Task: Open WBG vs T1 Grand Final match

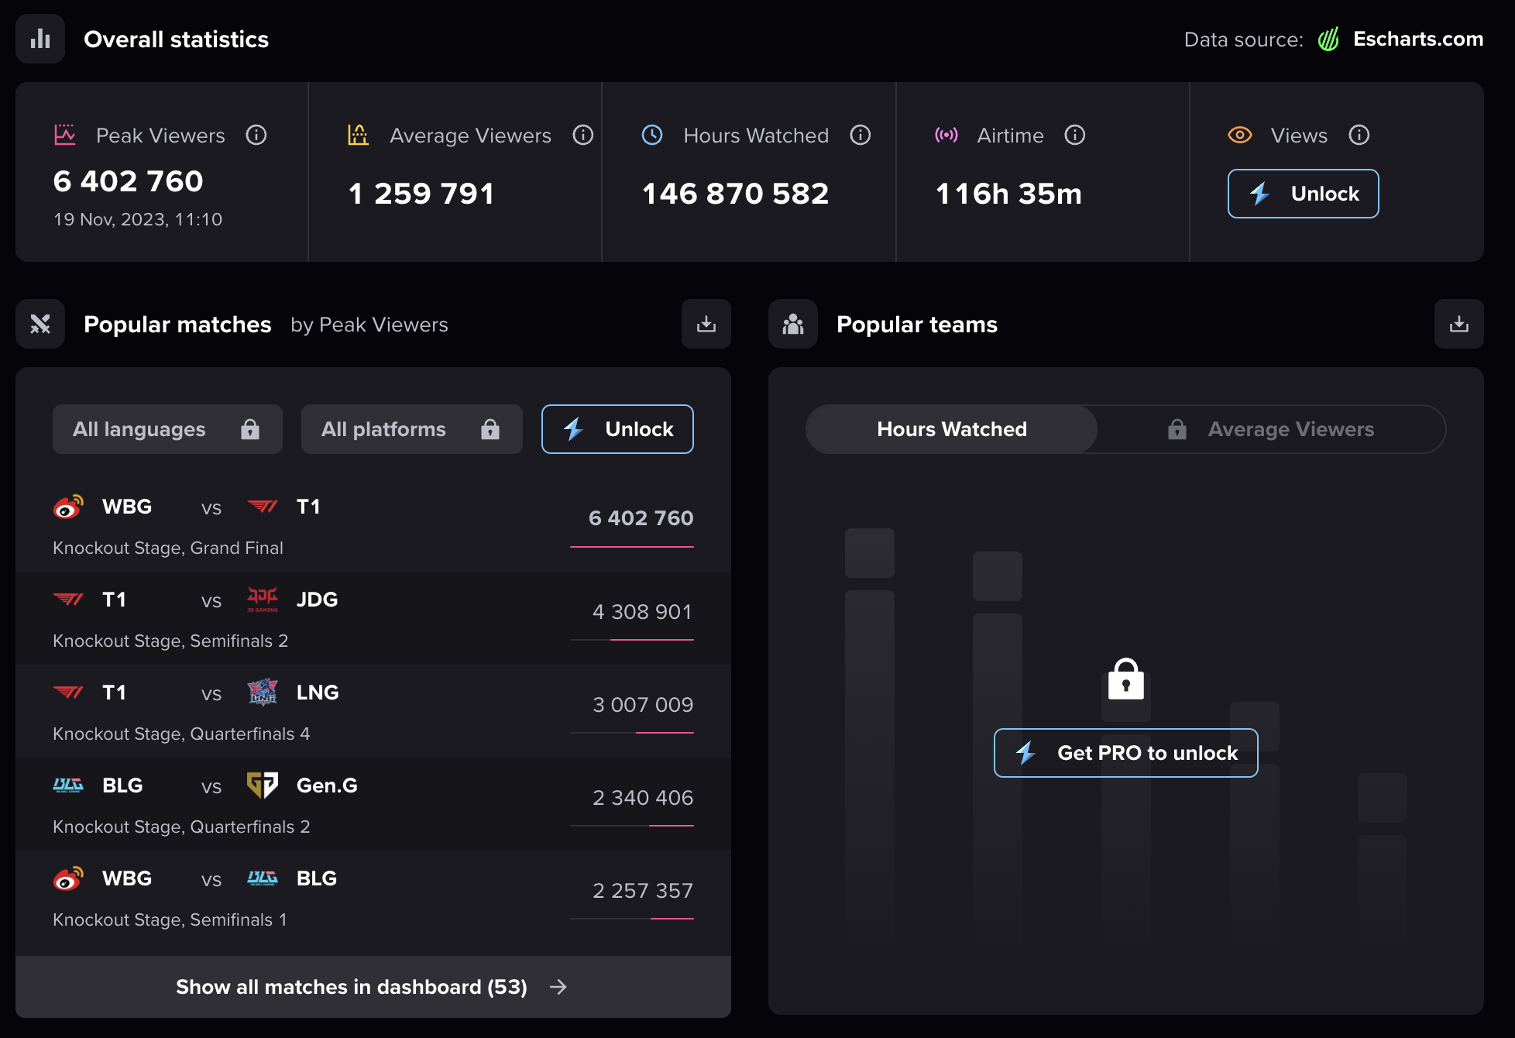Action: coord(373,526)
